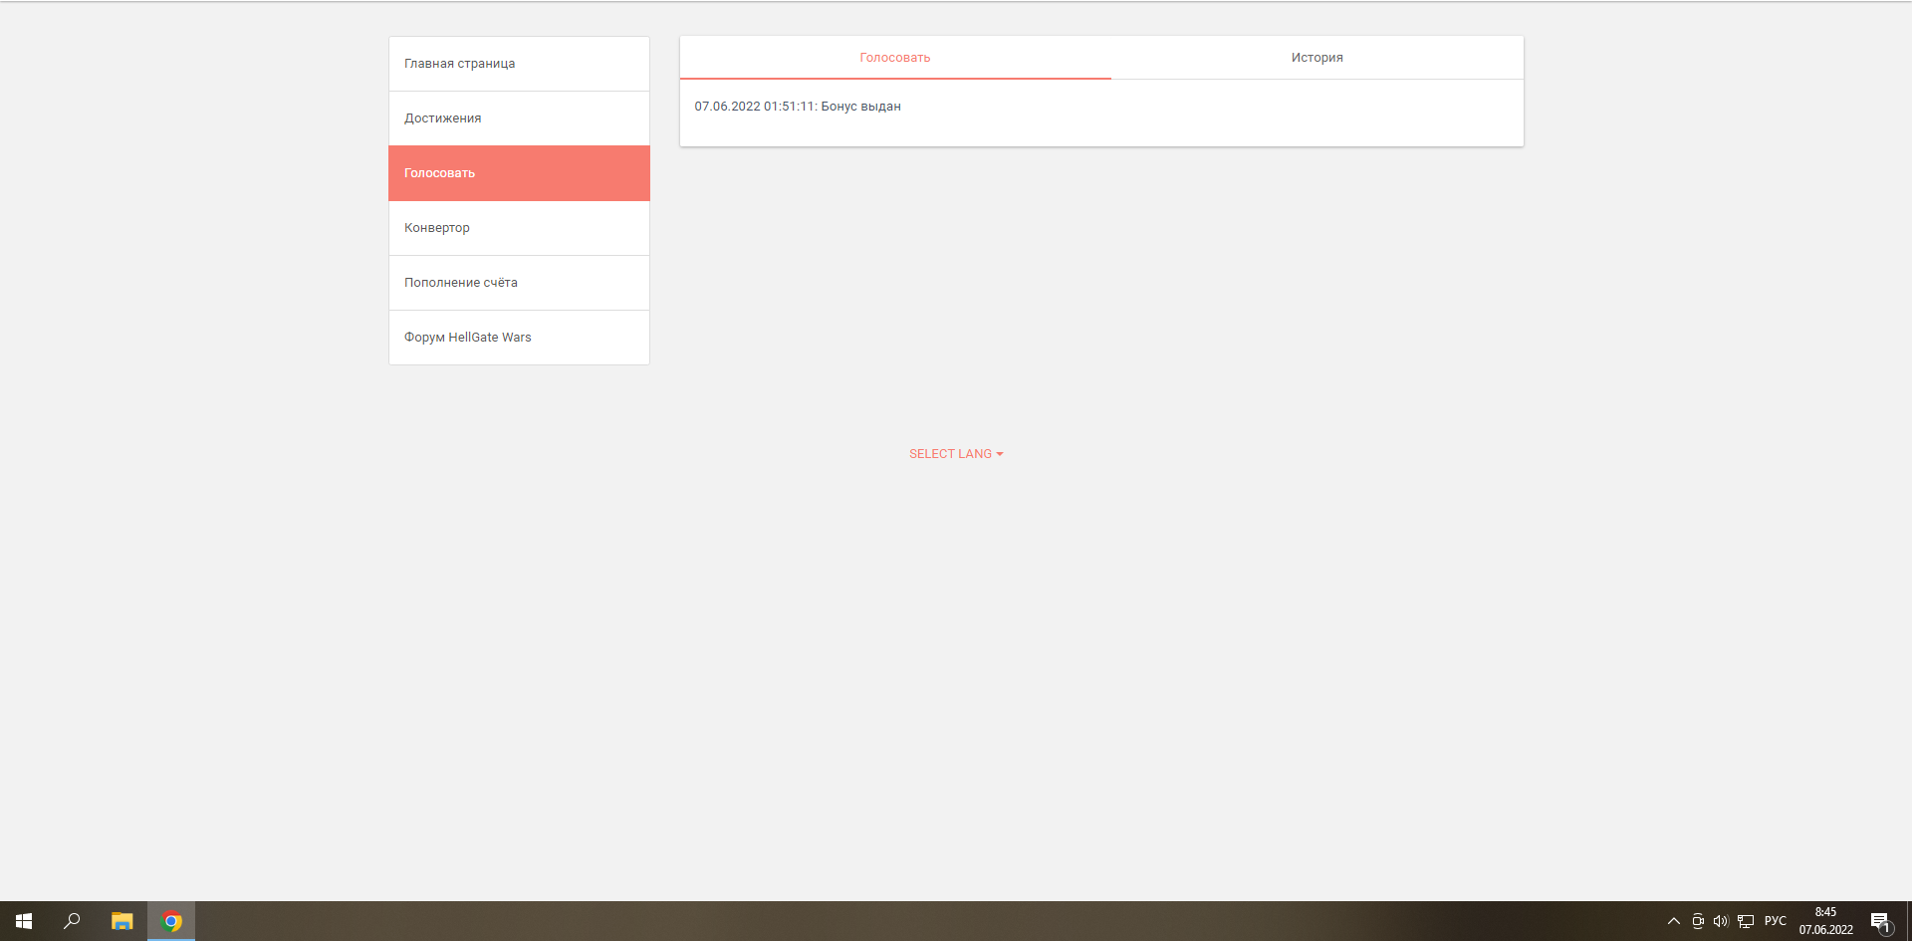Select the highlighted Голосовать sidebar item

pyautogui.click(x=519, y=173)
